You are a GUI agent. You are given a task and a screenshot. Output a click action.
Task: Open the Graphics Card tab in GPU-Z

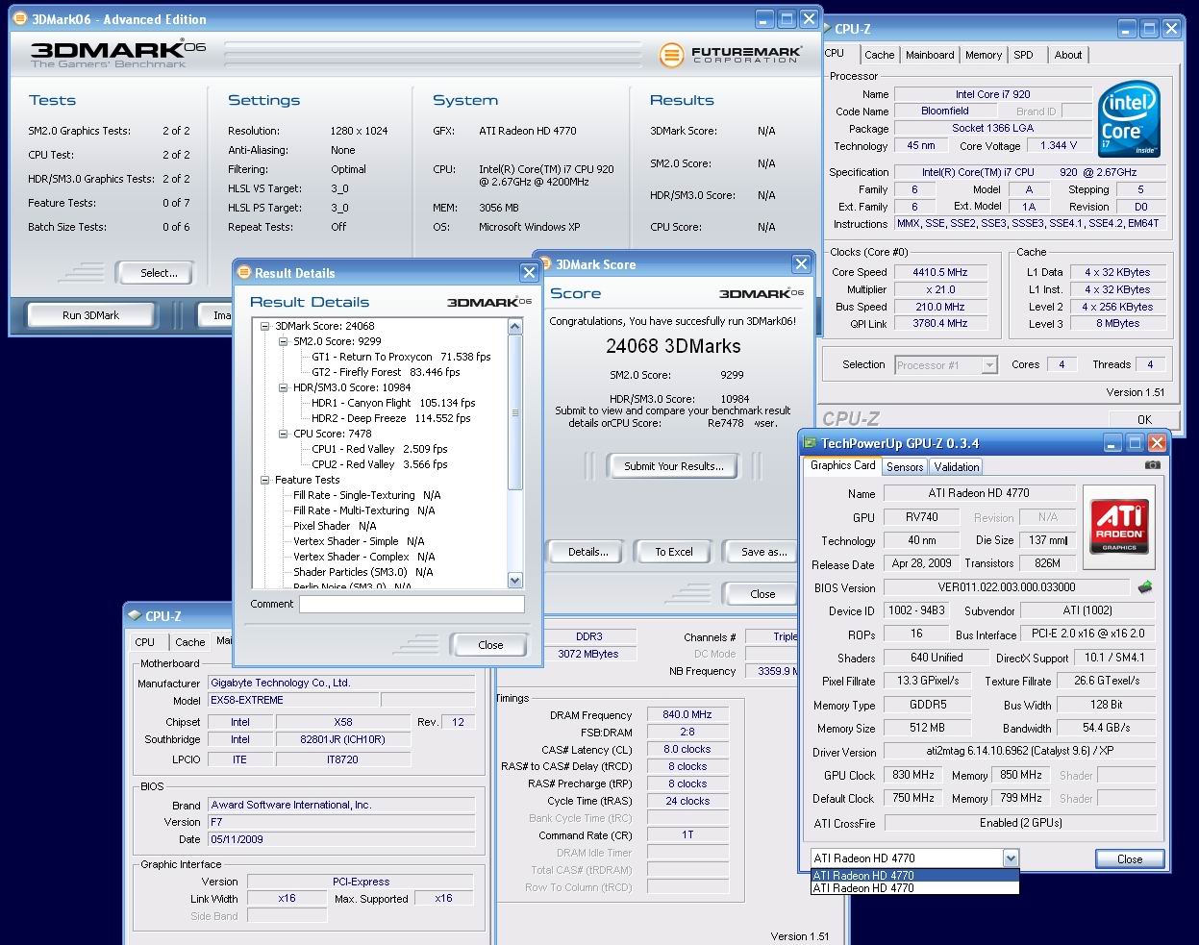pos(842,465)
